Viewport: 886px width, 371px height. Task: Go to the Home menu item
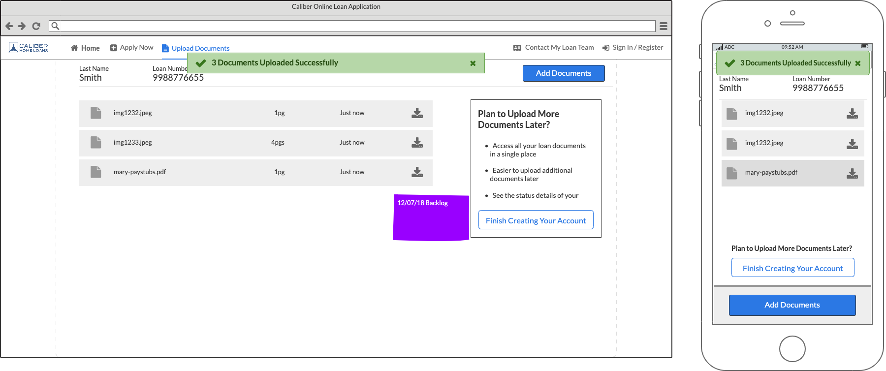[x=85, y=48]
